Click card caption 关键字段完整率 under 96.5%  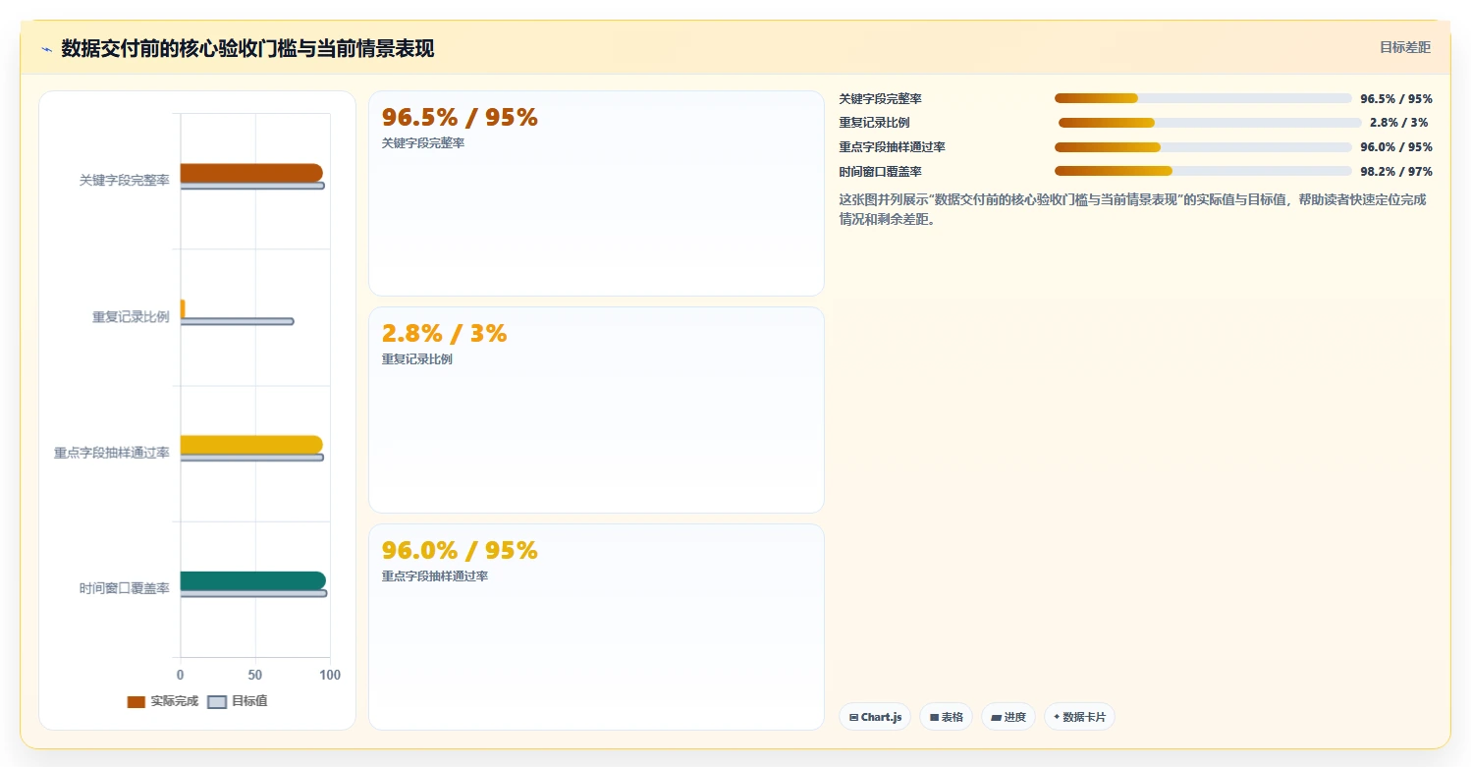pyautogui.click(x=423, y=143)
